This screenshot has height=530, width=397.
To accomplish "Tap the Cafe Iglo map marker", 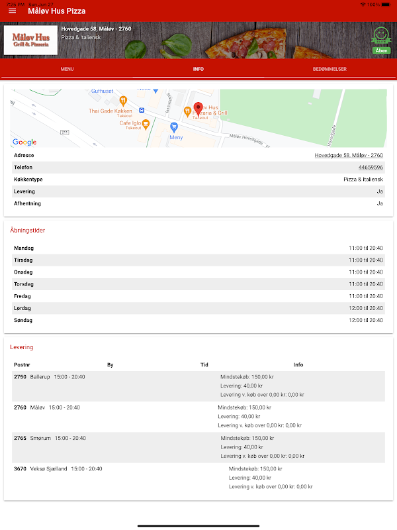I will [146, 124].
